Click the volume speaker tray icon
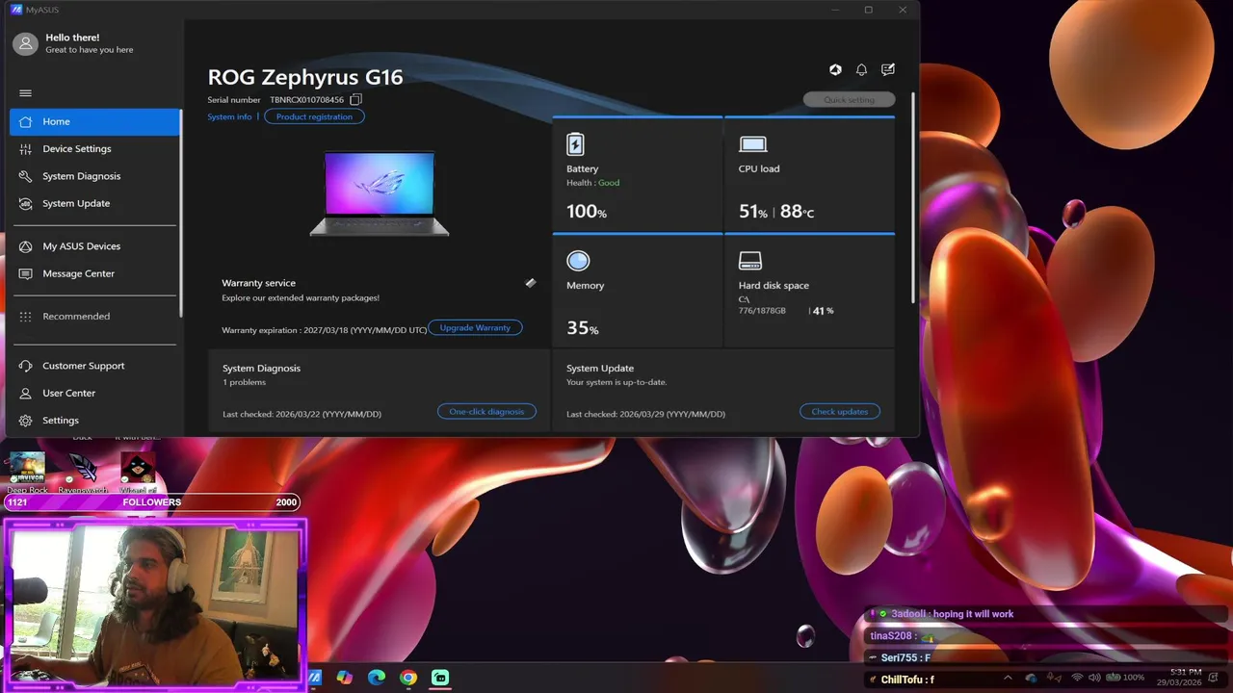The height and width of the screenshot is (693, 1233). click(x=1094, y=678)
